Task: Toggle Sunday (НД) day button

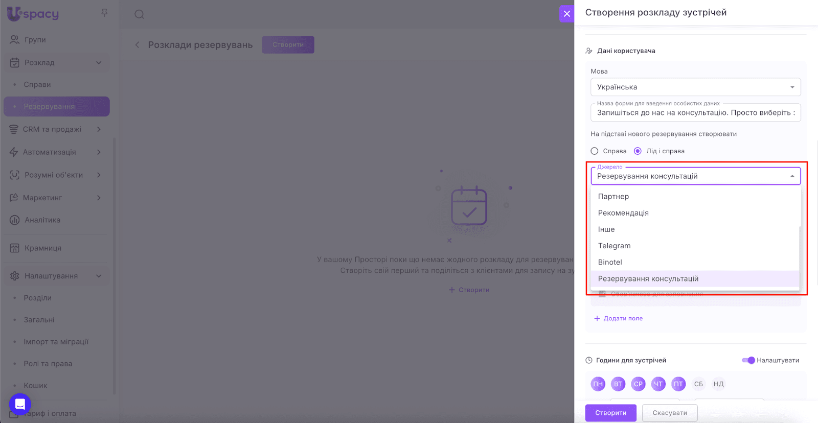Action: (719, 384)
